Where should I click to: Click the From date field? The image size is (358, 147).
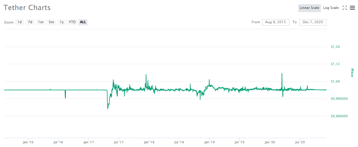pos(275,22)
